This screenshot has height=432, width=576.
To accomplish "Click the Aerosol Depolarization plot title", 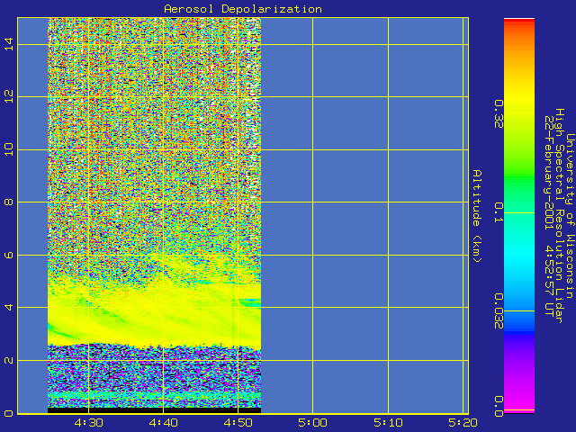I will [x=242, y=9].
